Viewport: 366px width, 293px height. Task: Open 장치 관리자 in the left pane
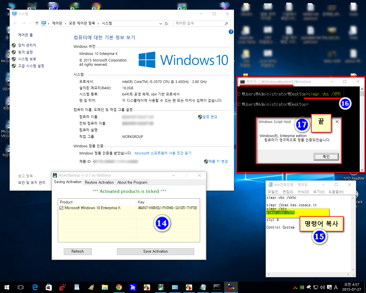(x=27, y=45)
